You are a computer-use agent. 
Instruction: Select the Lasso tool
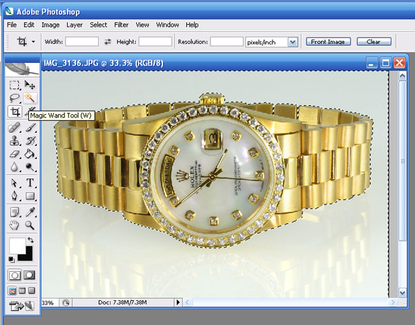click(15, 98)
